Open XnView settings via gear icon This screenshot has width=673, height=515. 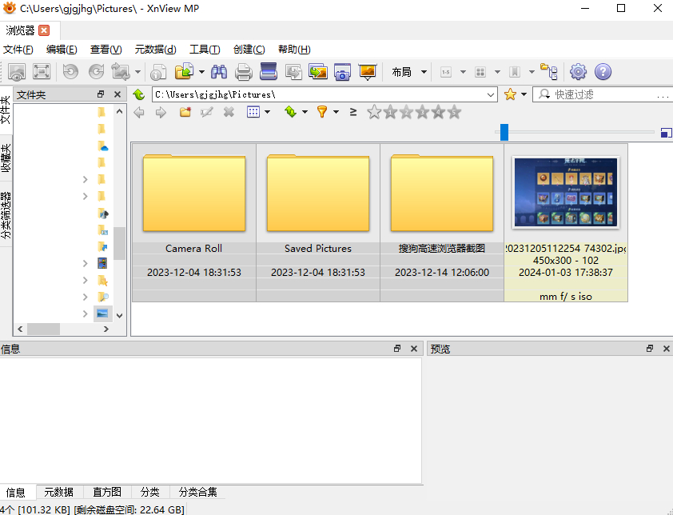[x=578, y=71]
